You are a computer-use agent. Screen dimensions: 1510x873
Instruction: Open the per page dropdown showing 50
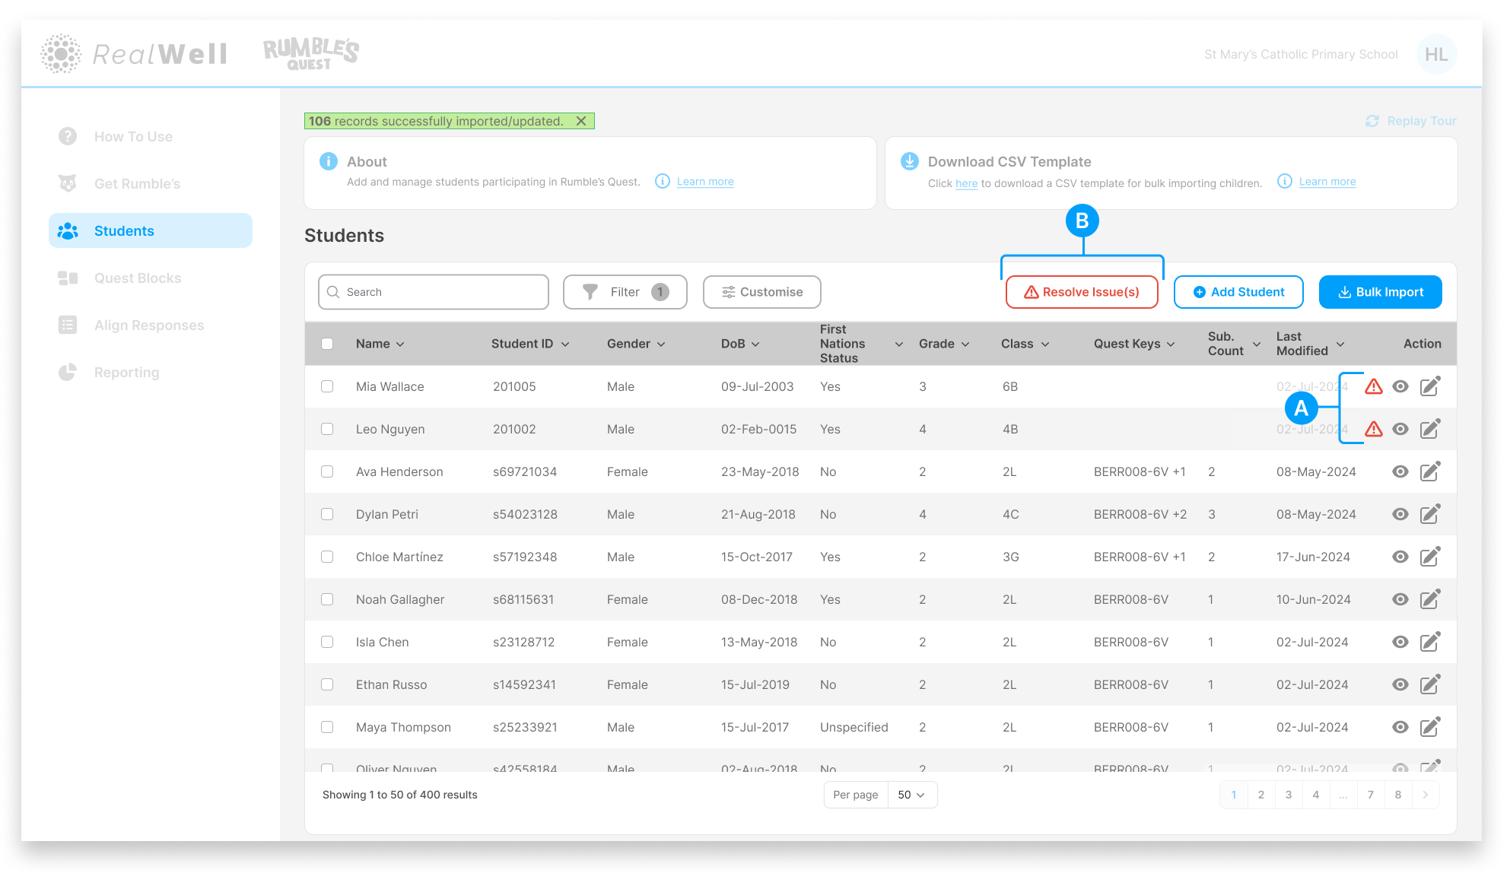pos(911,794)
